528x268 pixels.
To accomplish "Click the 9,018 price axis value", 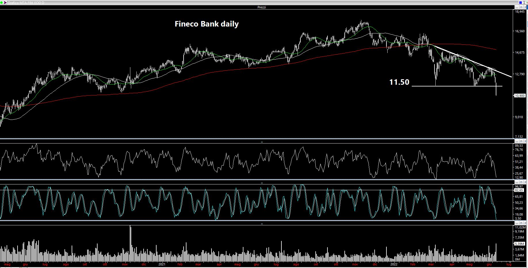I will [x=519, y=117].
